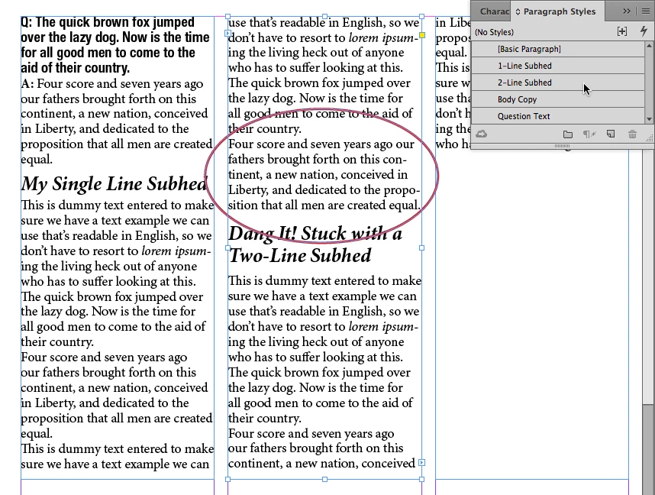Screen dimensions: 655x495
Task: Apply the 2-Line Subhed style
Action: 558,82
